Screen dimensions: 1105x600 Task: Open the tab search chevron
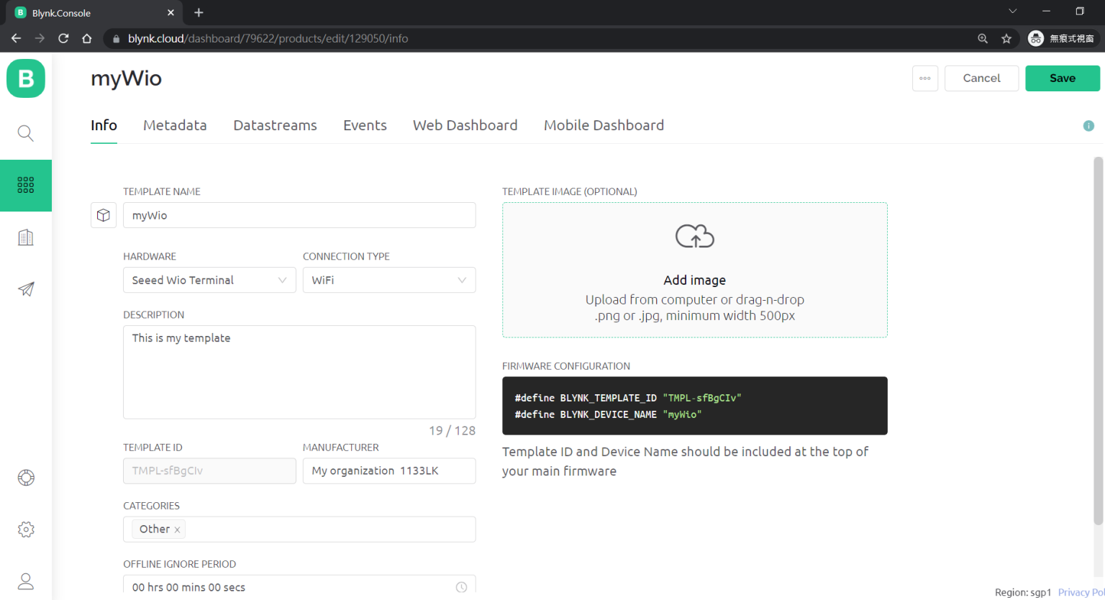click(1012, 11)
